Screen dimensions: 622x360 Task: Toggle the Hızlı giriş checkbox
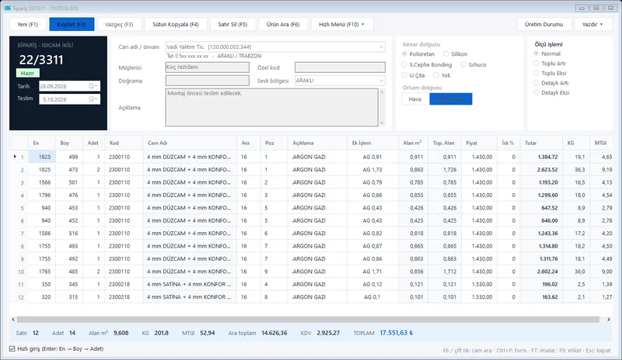[12, 349]
